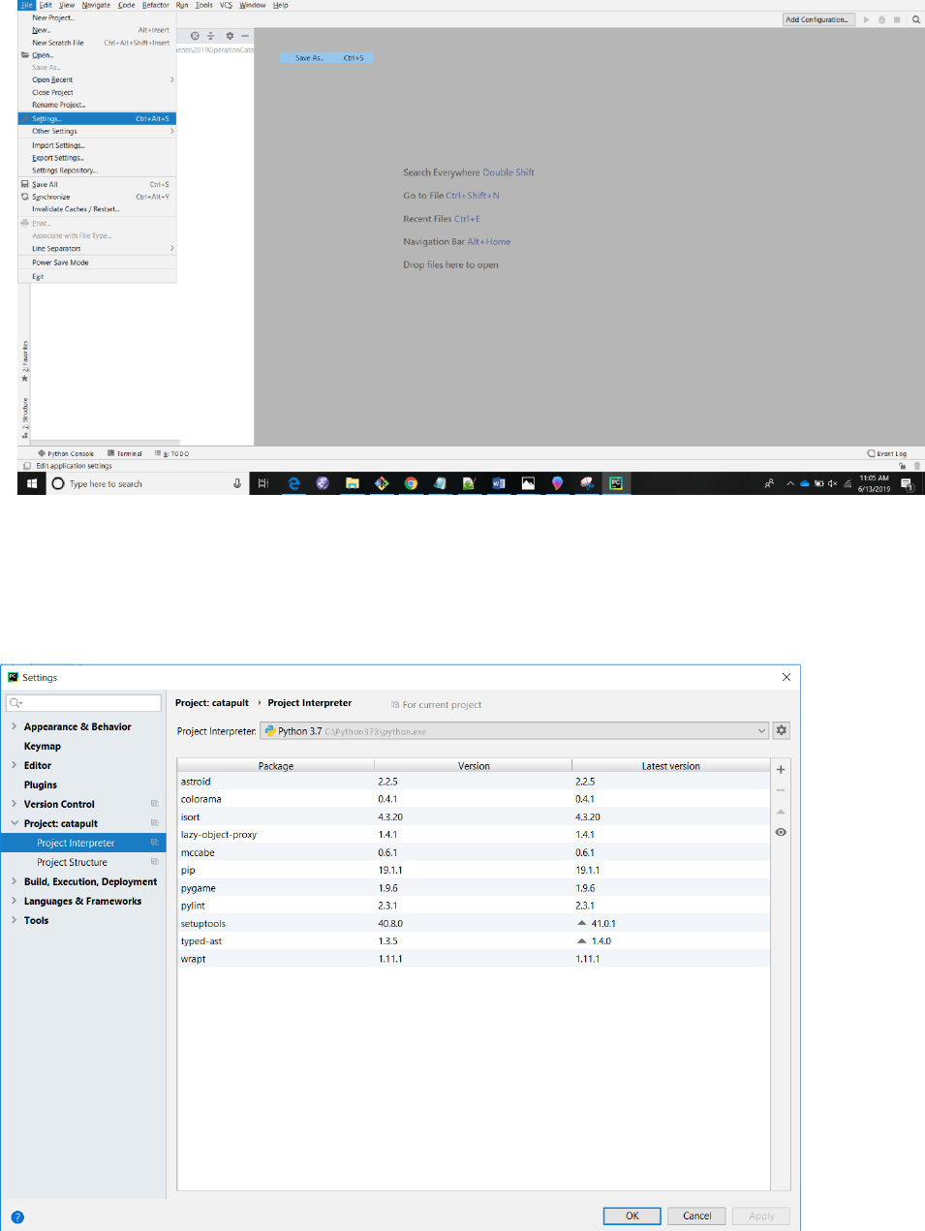Click the Word icon in taskbar
Image resolution: width=925 pixels, height=1231 pixels.
(499, 483)
